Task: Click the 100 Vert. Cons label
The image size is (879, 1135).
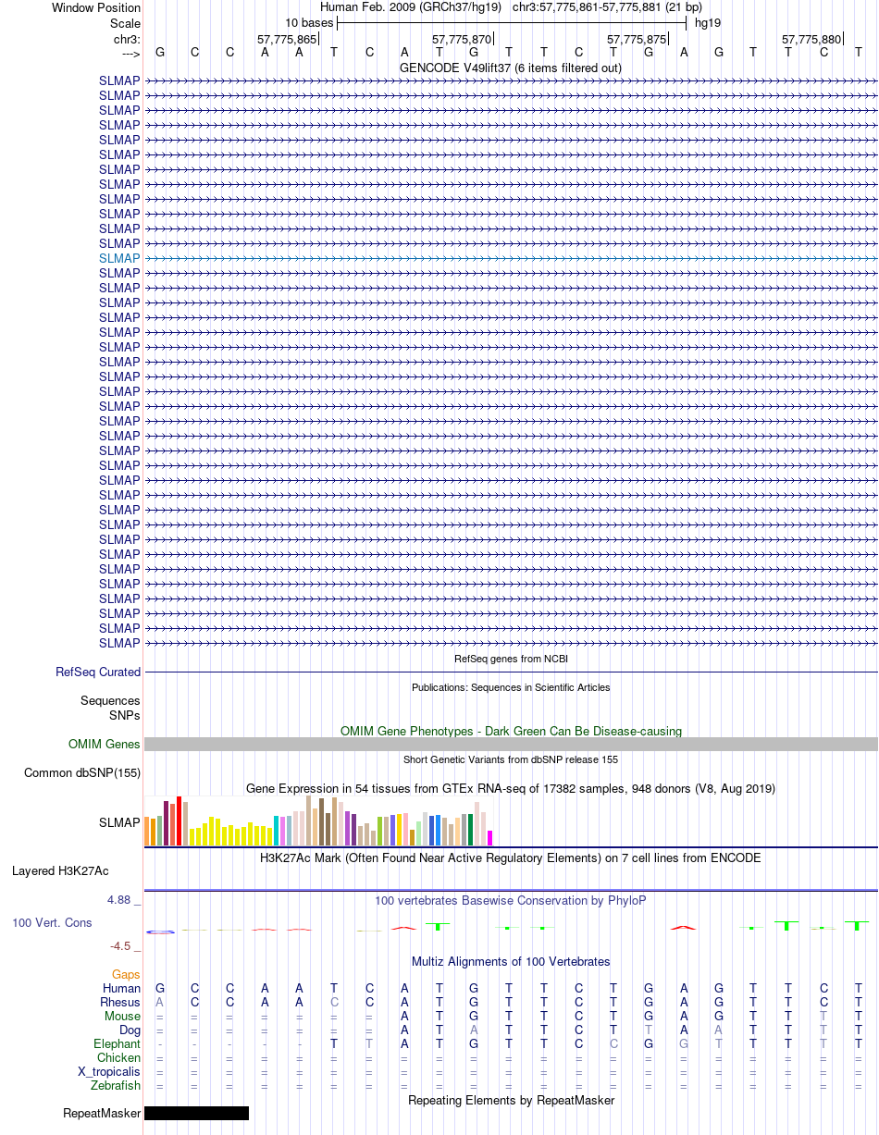Action: pos(52,922)
